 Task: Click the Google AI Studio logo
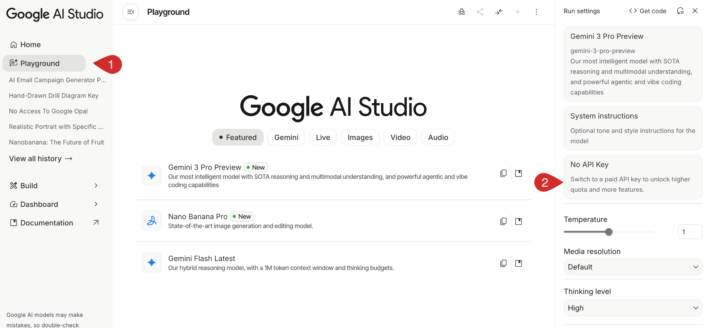point(55,14)
